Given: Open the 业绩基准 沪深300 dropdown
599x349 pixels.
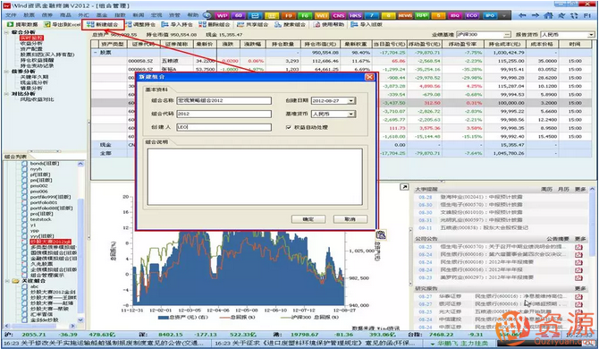Looking at the screenshot, I should point(507,35).
